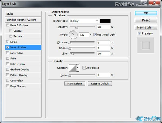This screenshot has width=162, height=123.
Task: Click the Reset button
Action: point(146,20)
